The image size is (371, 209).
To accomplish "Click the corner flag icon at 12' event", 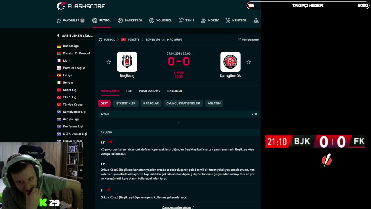I will [x=110, y=142].
